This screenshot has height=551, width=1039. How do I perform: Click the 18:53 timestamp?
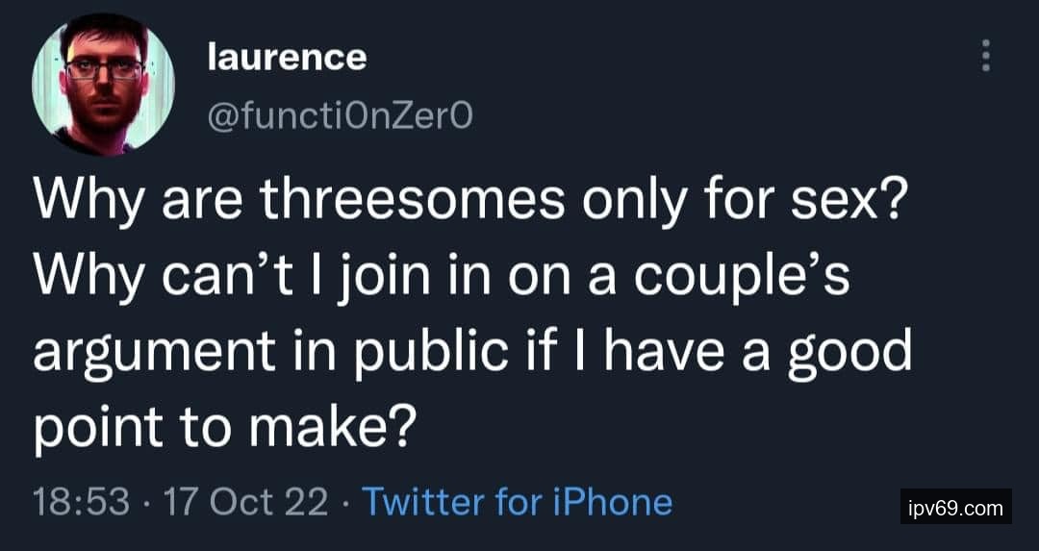pyautogui.click(x=81, y=501)
